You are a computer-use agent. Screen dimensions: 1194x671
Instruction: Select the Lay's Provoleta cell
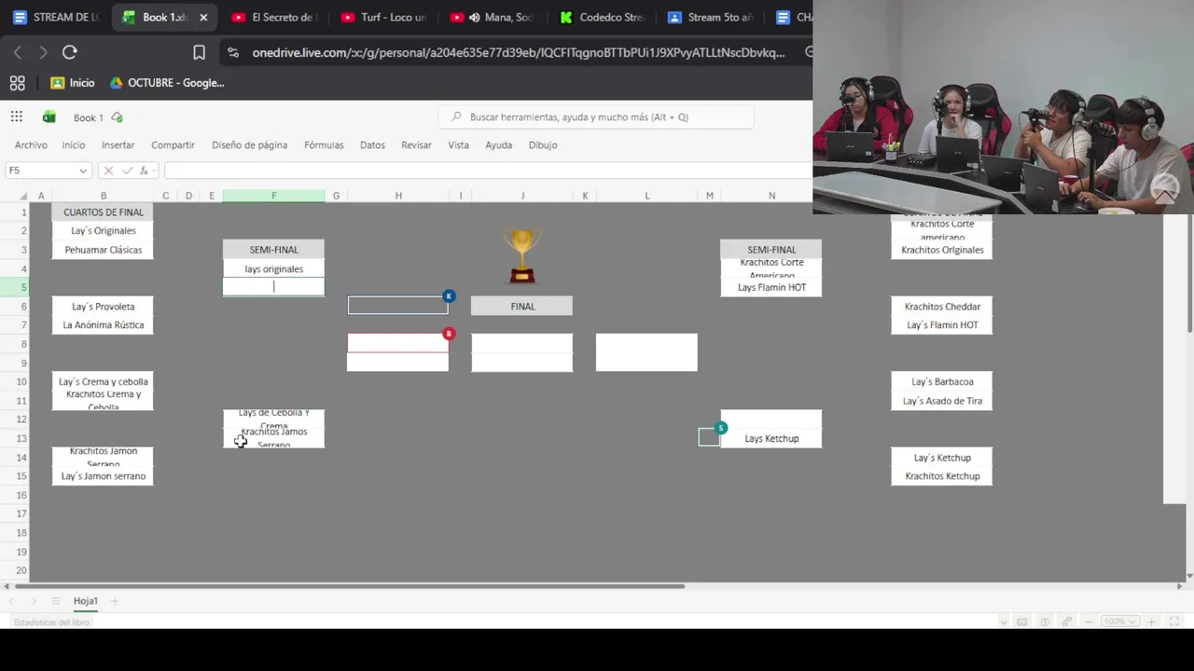point(103,307)
